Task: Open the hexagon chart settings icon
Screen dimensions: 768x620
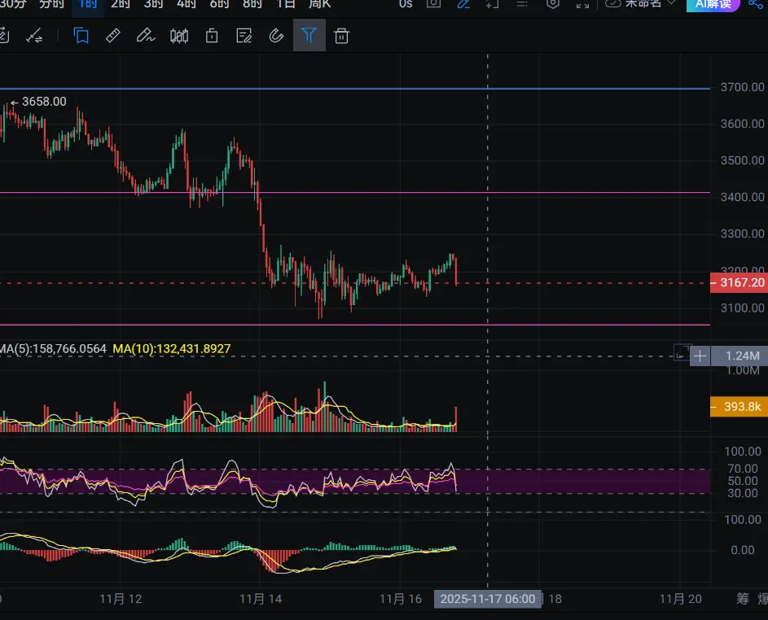Action: [552, 4]
